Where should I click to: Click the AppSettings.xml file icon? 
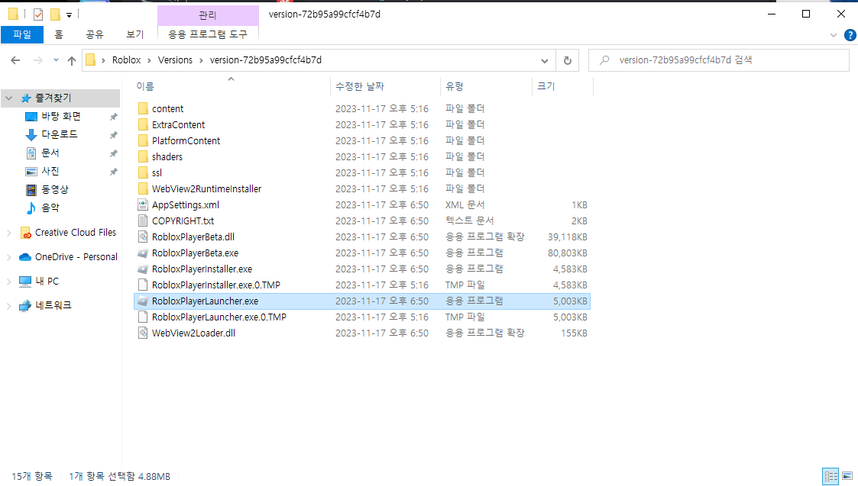click(x=143, y=205)
